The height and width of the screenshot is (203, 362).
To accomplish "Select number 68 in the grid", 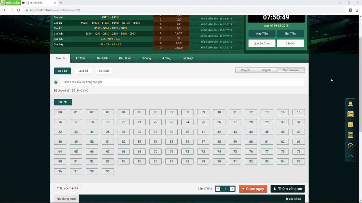I will click(x=124, y=152).
